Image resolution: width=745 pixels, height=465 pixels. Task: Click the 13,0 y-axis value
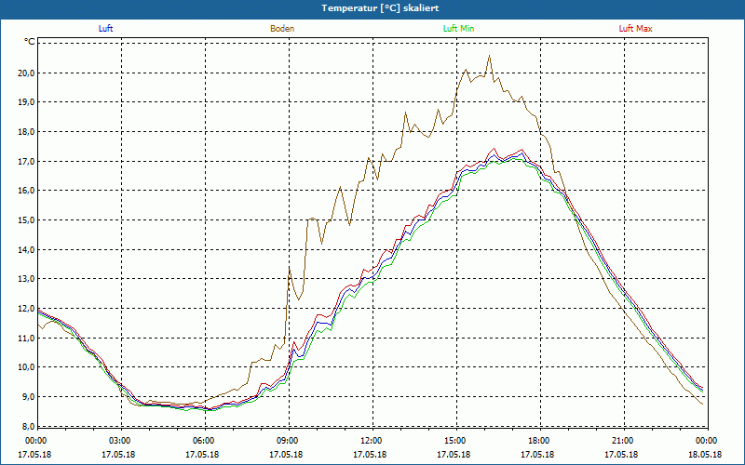(27, 278)
